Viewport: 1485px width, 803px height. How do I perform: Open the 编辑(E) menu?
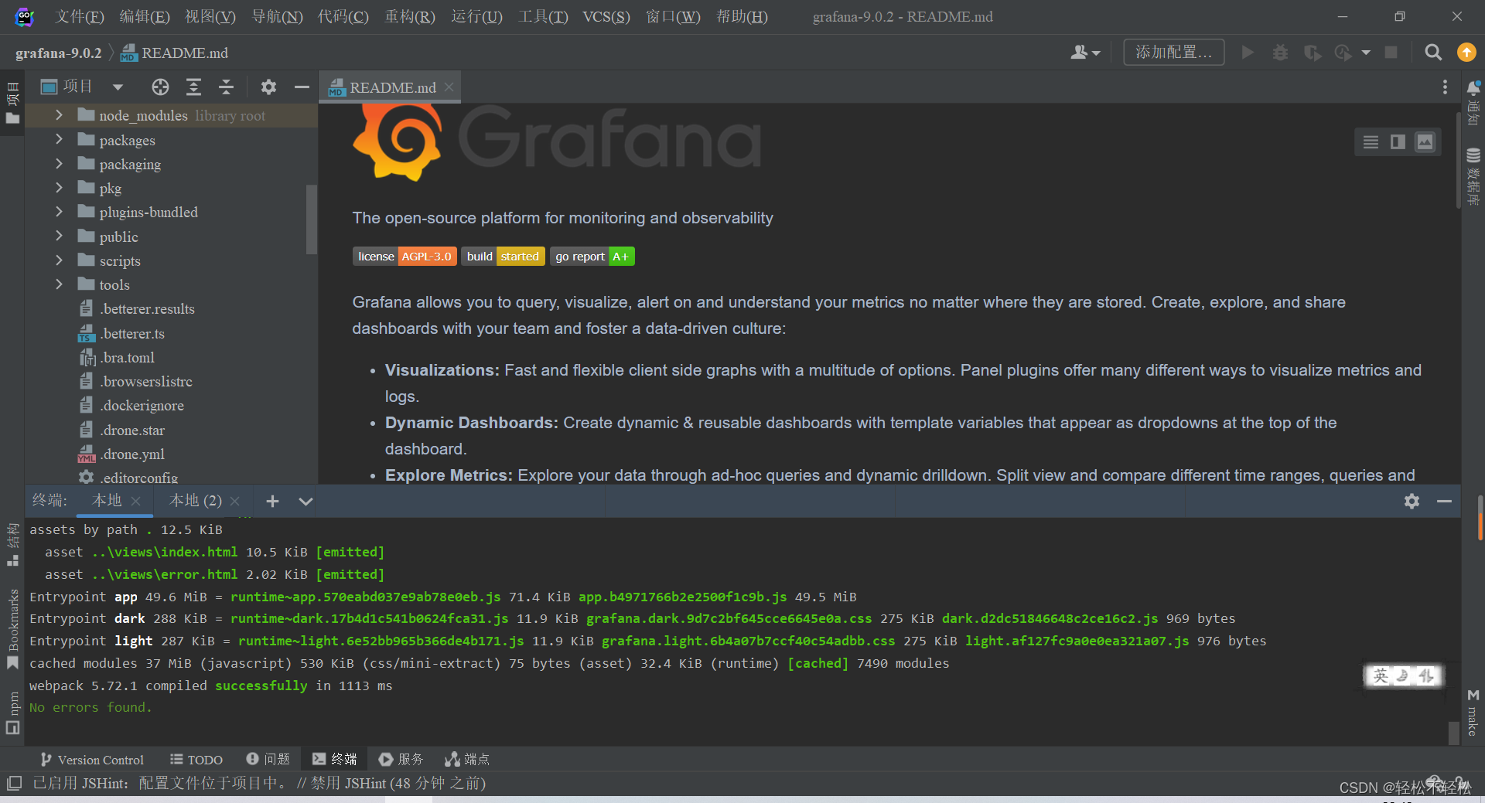click(x=145, y=16)
